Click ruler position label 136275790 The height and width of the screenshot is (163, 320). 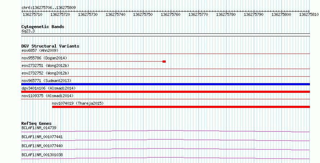coord(254,14)
